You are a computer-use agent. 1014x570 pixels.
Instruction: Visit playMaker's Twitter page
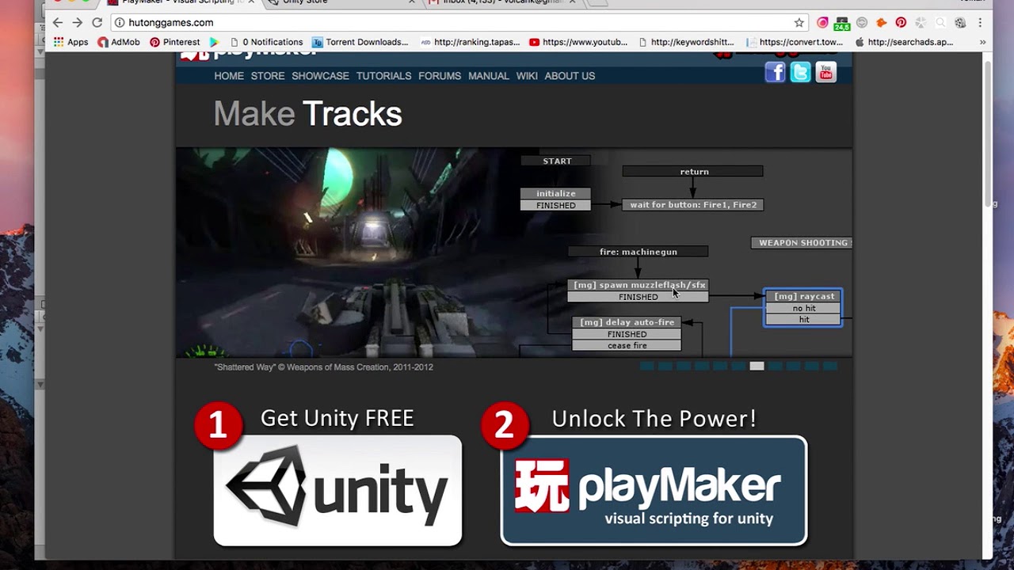[x=800, y=73]
